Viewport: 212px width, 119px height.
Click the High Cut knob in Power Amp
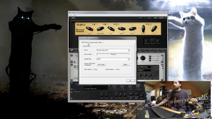[152, 41]
